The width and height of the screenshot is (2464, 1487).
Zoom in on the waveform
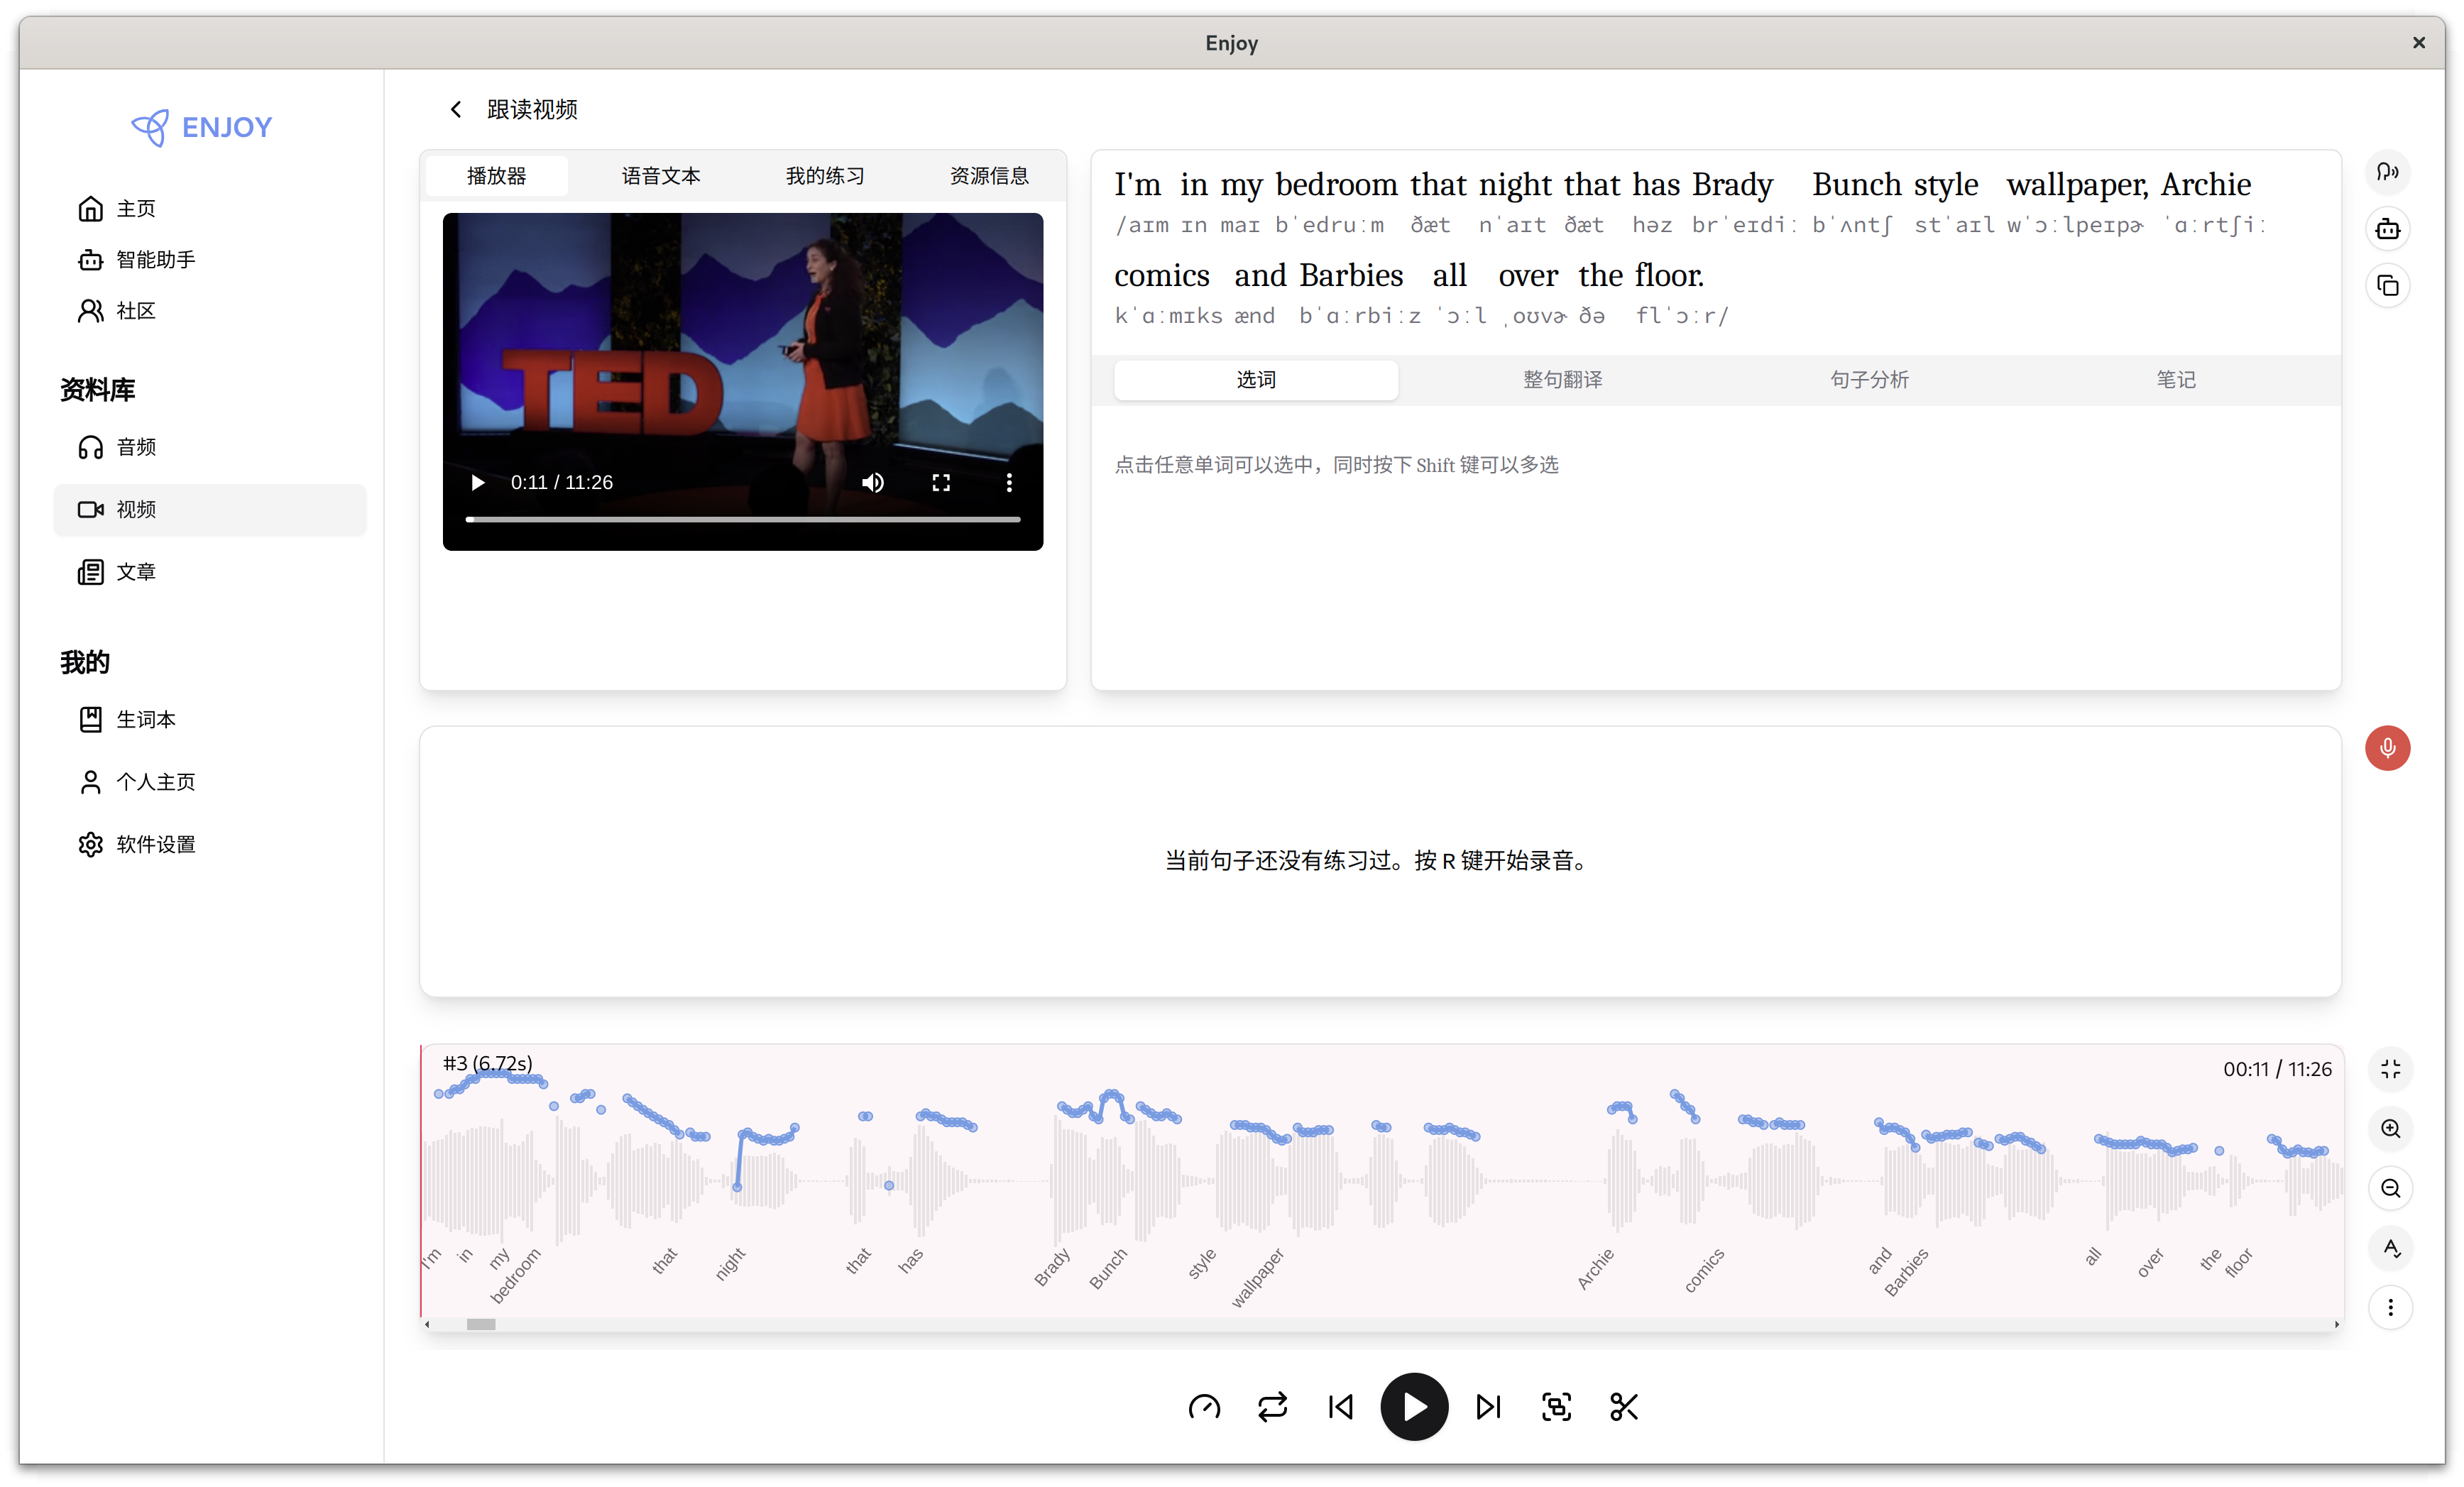click(x=2390, y=1129)
